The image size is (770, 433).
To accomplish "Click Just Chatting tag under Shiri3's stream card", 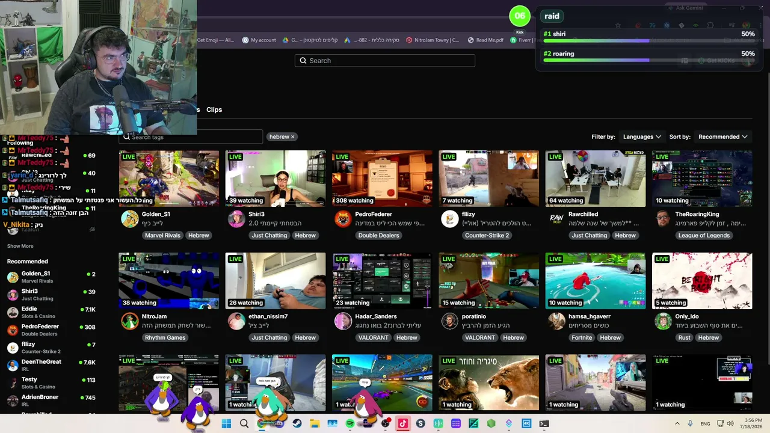I will (x=269, y=235).
